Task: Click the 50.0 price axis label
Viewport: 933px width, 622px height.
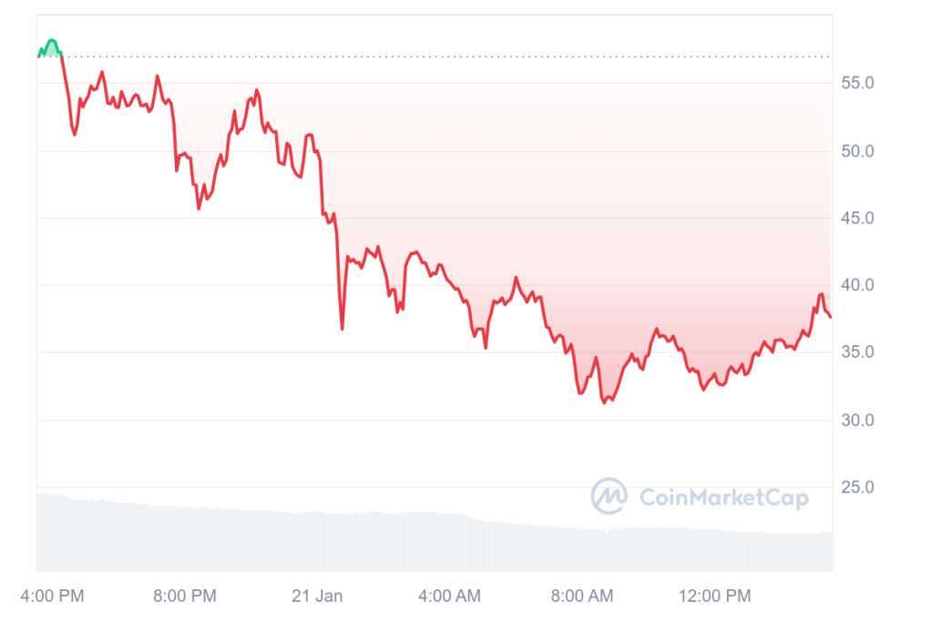Action: (856, 151)
